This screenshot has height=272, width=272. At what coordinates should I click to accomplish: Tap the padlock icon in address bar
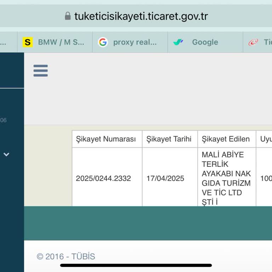(x=68, y=16)
